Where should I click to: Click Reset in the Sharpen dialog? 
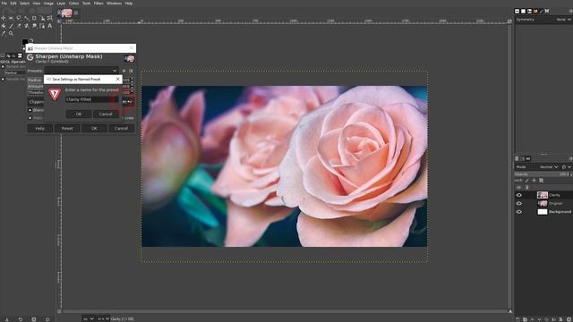click(67, 128)
